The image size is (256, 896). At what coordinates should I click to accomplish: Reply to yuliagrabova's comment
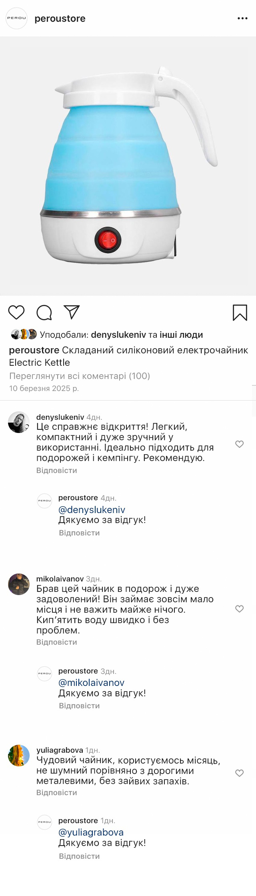click(56, 792)
